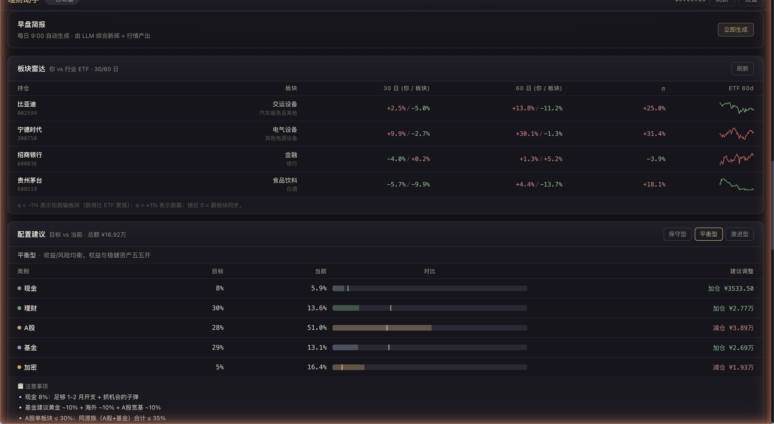Click the 理财 comparison progress bar
The height and width of the screenshot is (424, 774).
[x=430, y=308]
